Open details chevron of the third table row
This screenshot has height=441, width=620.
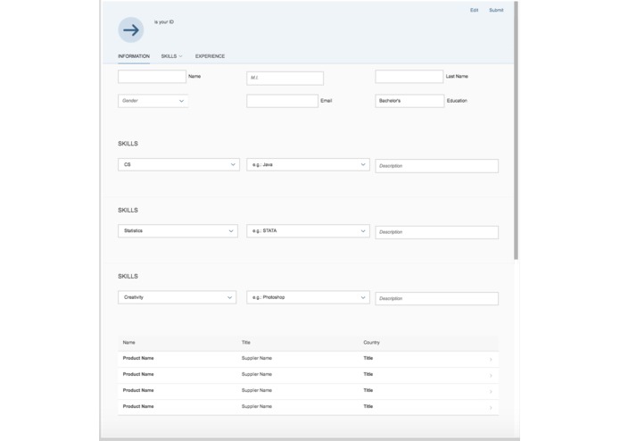pyautogui.click(x=491, y=392)
